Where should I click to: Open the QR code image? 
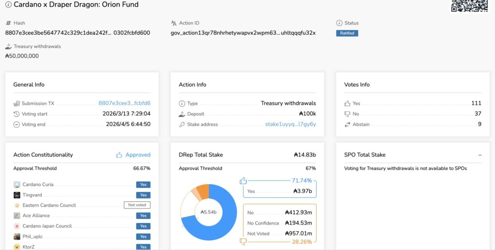[x=469, y=5]
